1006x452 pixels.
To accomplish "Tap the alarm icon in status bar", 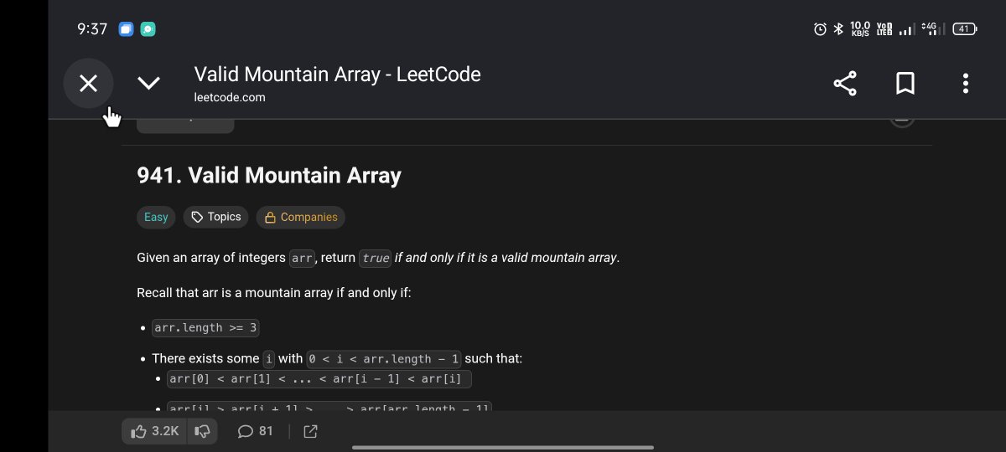I will pyautogui.click(x=820, y=29).
